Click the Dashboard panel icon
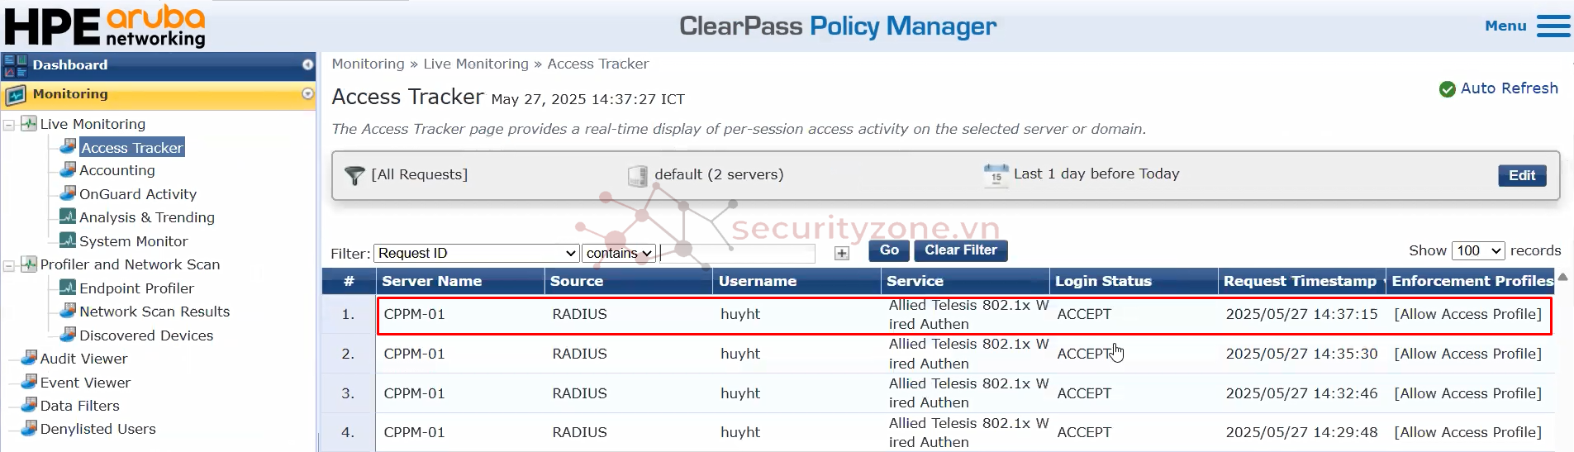The height and width of the screenshot is (452, 1574). tap(16, 65)
